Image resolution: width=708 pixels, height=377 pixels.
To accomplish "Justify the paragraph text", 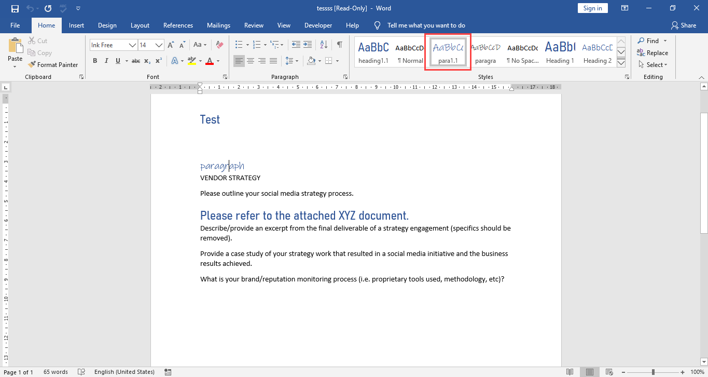I will click(273, 61).
